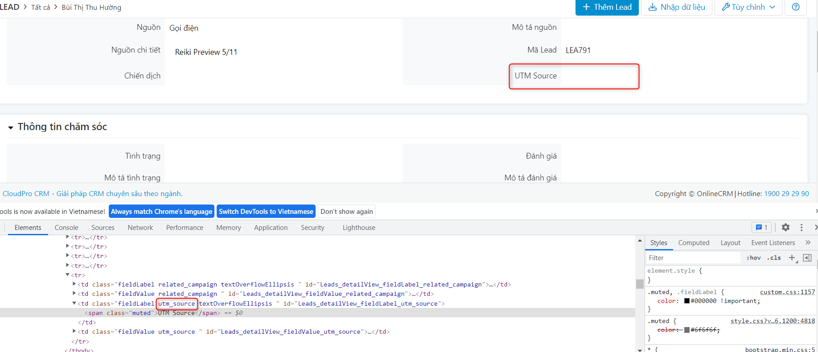The image size is (818, 352).
Task: Expand the fieldValue utm_source td node
Action: coord(74,331)
